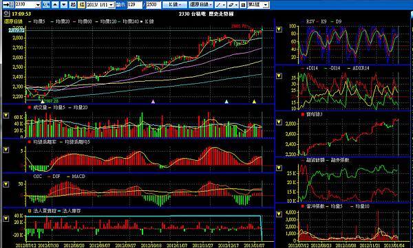The height and width of the screenshot is (248, 413).
Task: Expand the 當沖張數 panel menu arrow
Action: click(x=279, y=214)
